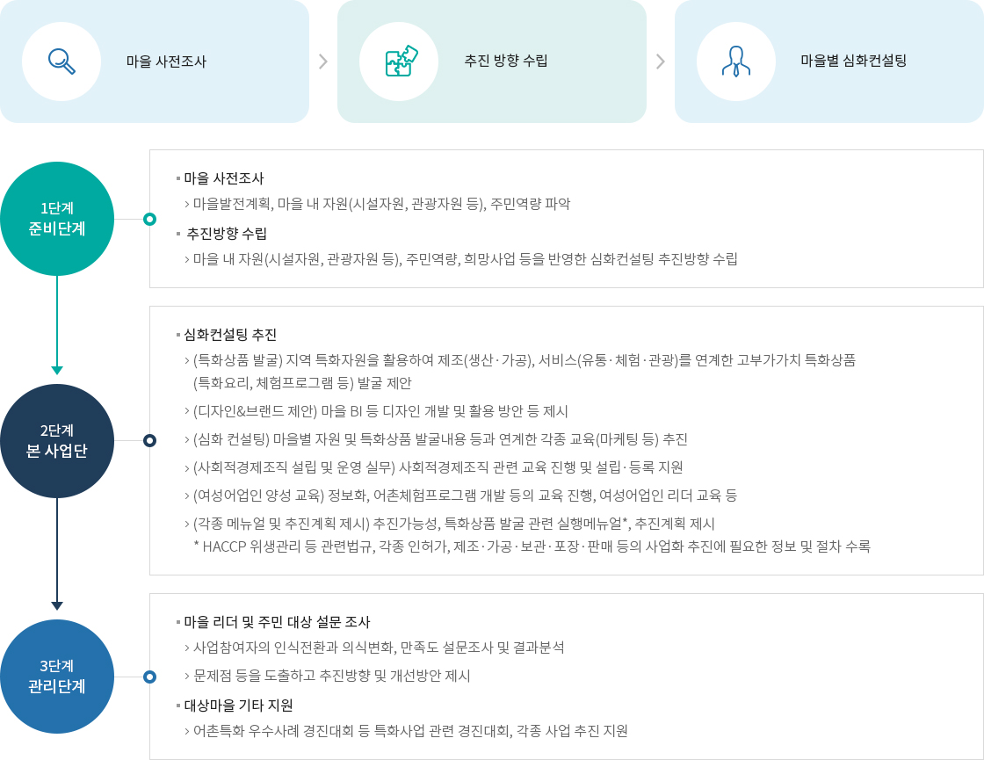
Task: Click the teal ring marker beside 1단계
Action: [149, 219]
